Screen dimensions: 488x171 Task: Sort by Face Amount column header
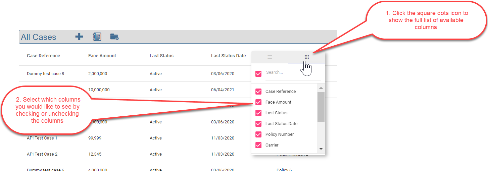[x=102, y=56]
